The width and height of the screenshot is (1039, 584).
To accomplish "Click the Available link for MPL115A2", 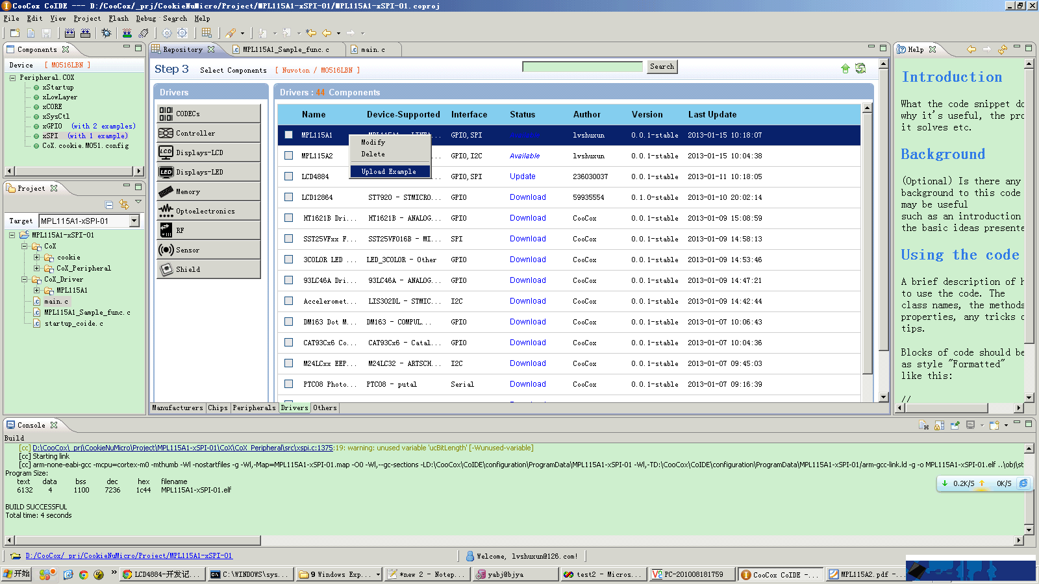I will [524, 156].
